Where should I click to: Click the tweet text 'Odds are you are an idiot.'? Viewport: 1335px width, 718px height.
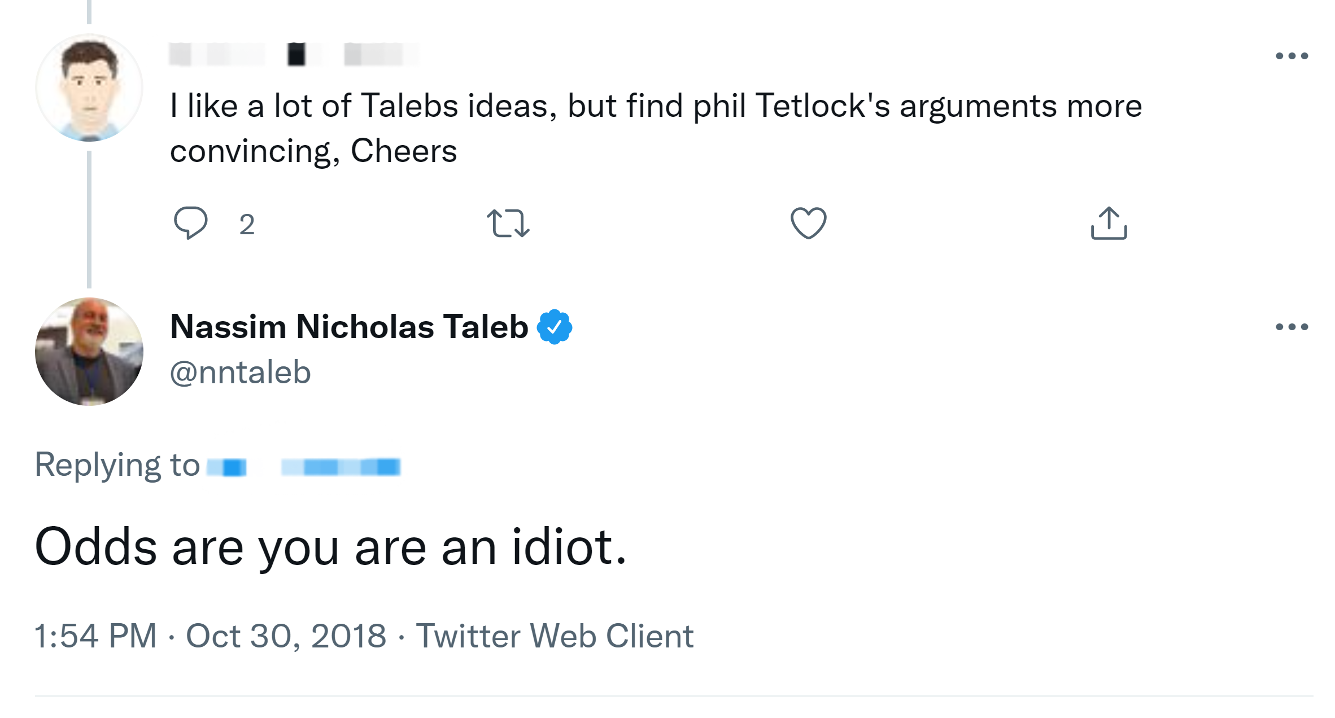(331, 547)
